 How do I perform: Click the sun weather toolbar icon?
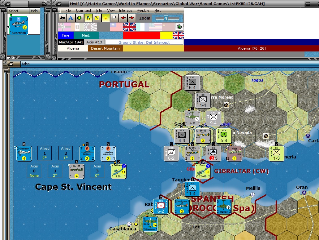[106, 18]
